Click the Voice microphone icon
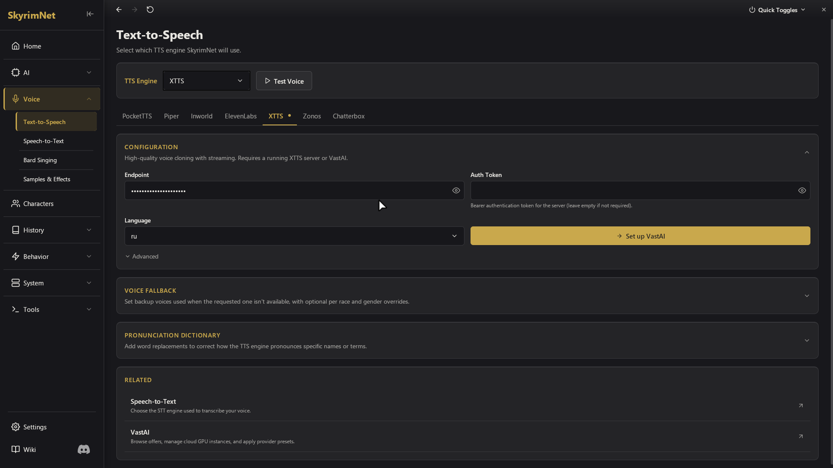This screenshot has width=833, height=468. [16, 99]
